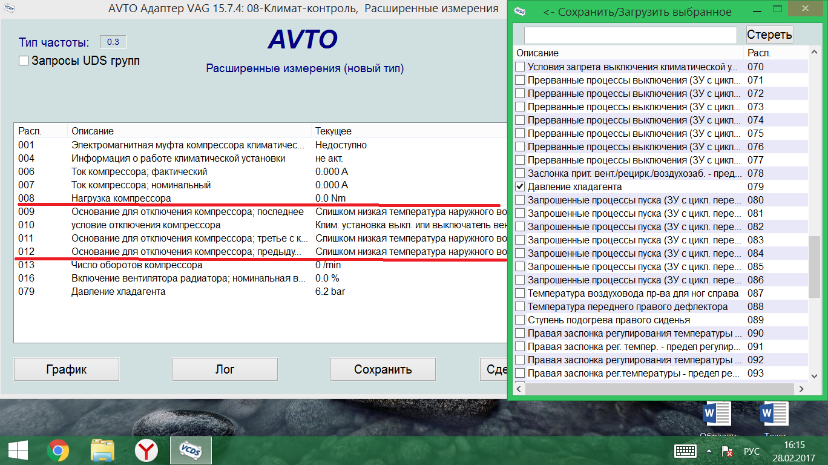The width and height of the screenshot is (828, 465).
Task: Open the on-screen keyboard tray icon
Action: coord(686,451)
